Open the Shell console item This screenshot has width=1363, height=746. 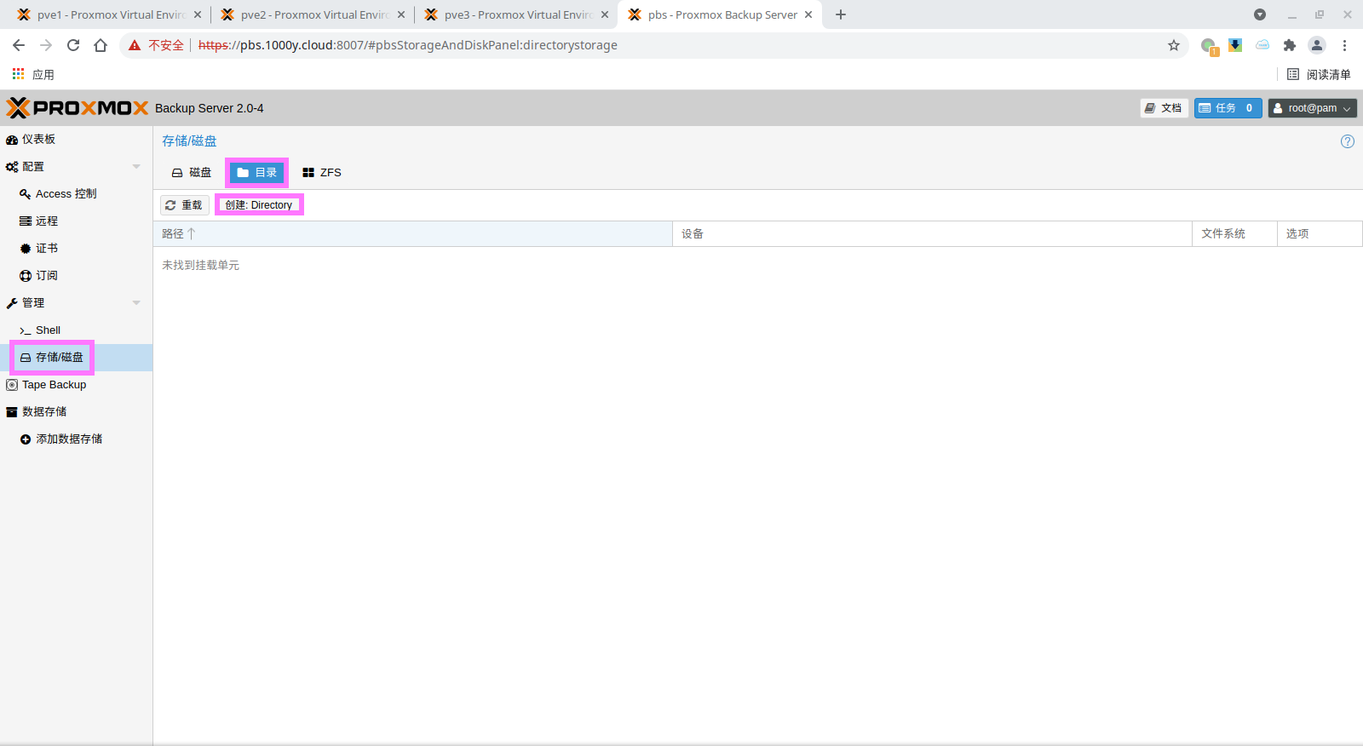(x=48, y=330)
